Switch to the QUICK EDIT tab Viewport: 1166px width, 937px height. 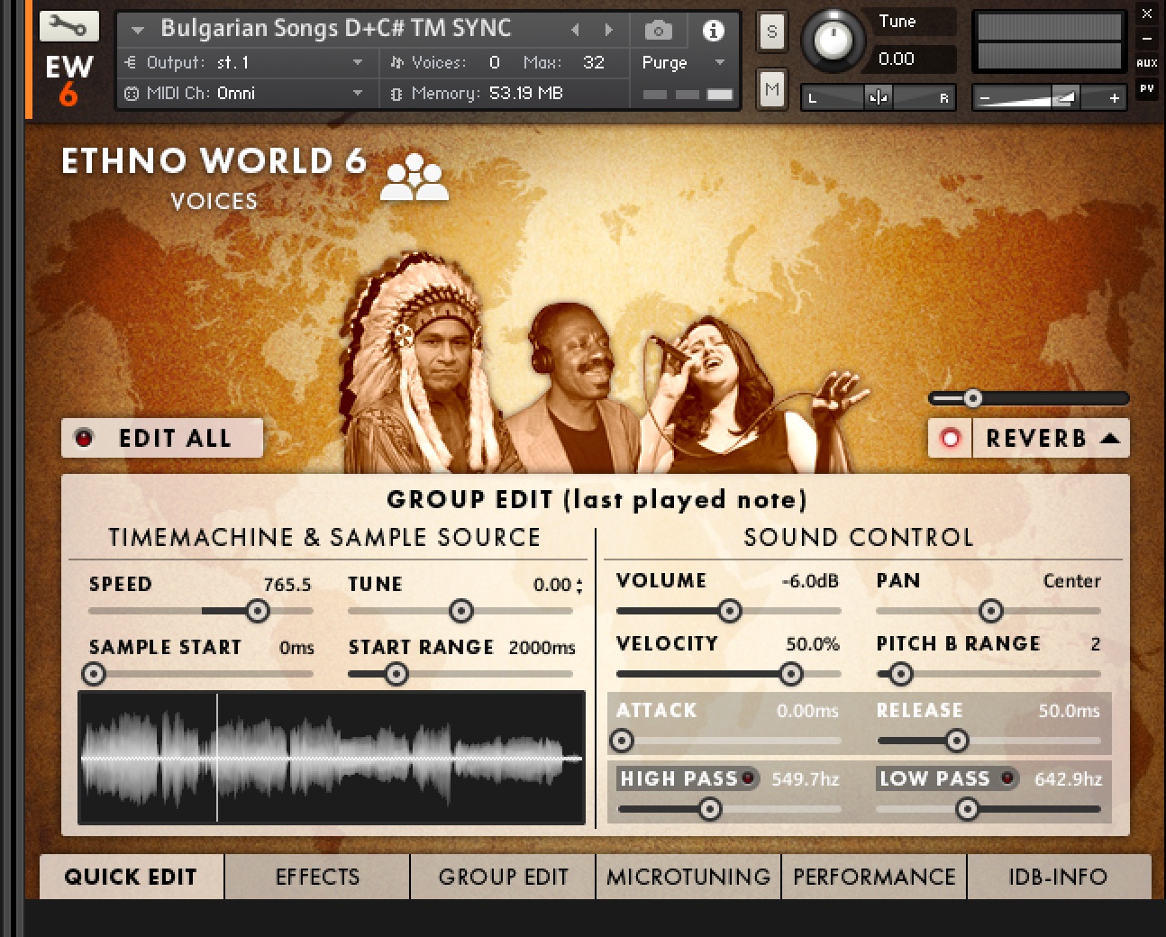click(x=131, y=877)
